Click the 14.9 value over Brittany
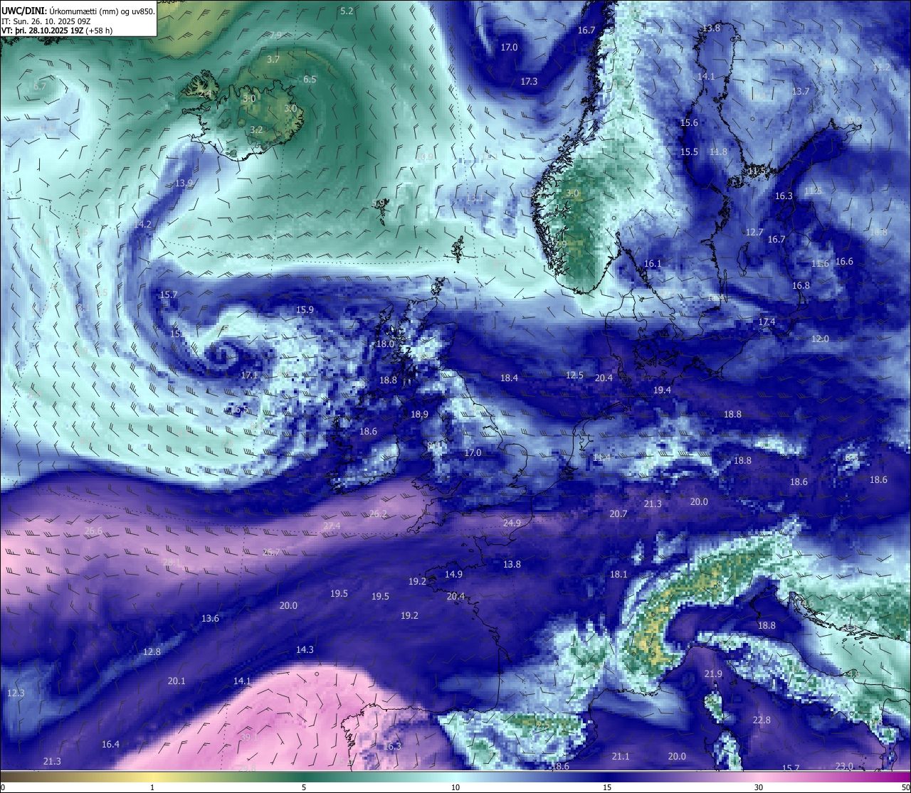The image size is (911, 793). pyautogui.click(x=453, y=575)
